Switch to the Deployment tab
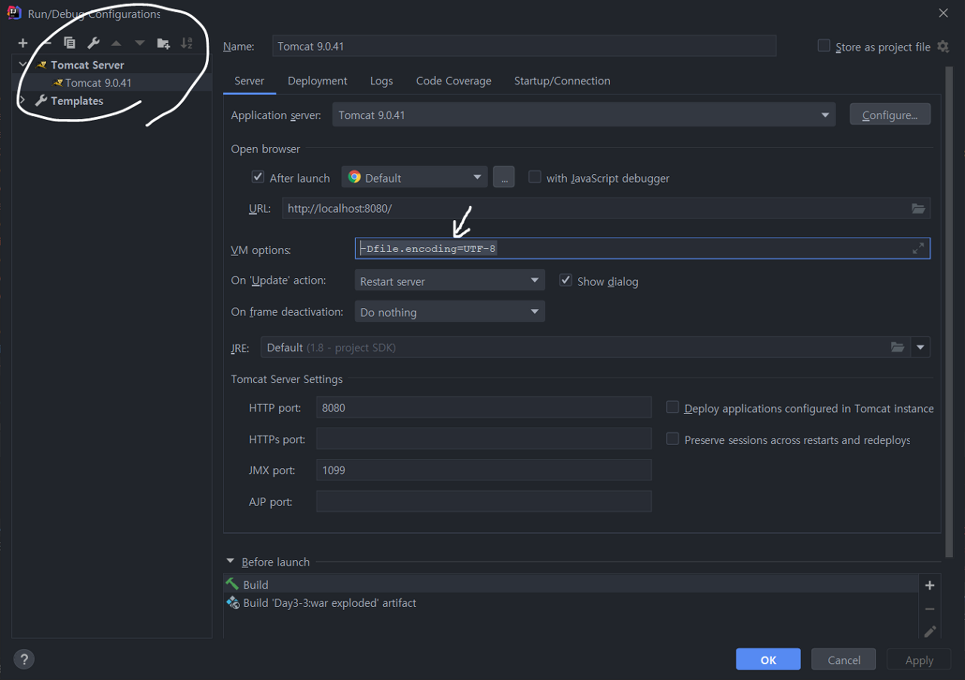 pos(317,81)
